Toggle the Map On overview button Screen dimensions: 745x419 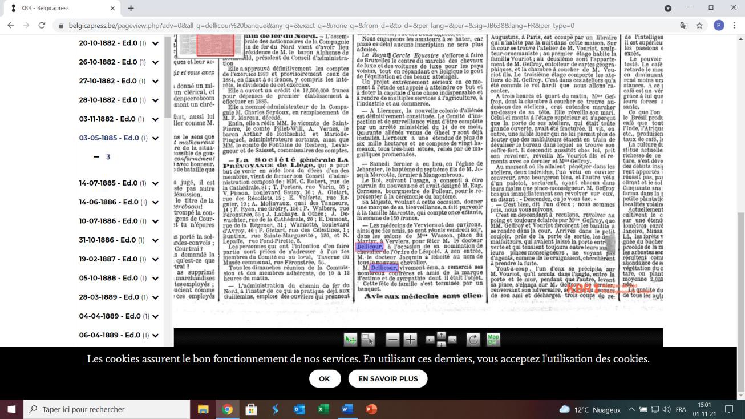(493, 340)
